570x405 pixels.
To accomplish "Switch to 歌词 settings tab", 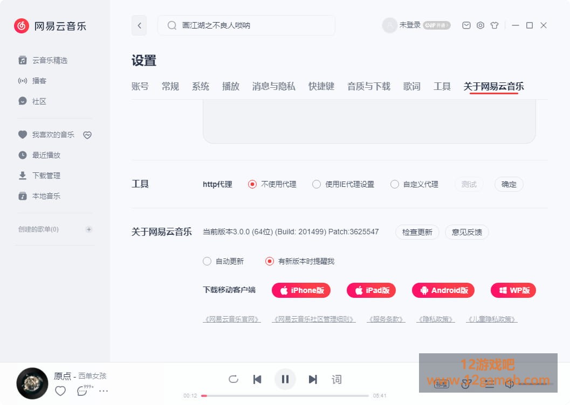I will pos(412,86).
